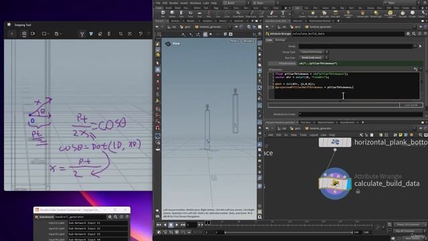This screenshot has height=241, width=428.
Task: Click the text actions icon in Snipping Tool
Action: [x=130, y=33]
